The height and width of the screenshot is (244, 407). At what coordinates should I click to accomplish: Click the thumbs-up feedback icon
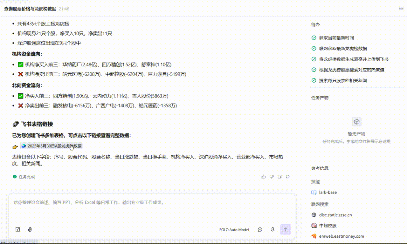click(263, 177)
